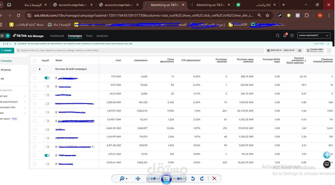Click the site information icon in address bar

(29, 16)
